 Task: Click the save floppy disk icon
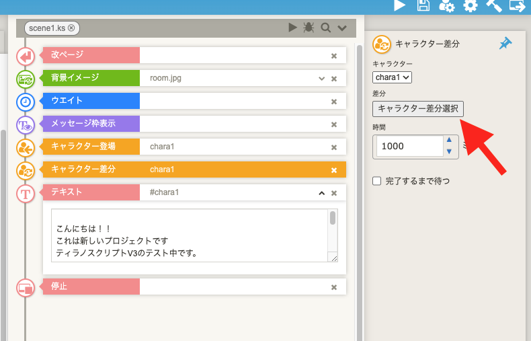tap(423, 6)
